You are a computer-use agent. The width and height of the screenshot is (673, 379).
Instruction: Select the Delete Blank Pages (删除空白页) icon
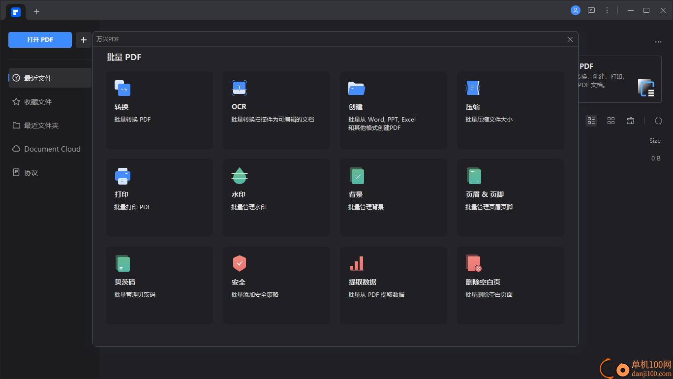coord(474,263)
